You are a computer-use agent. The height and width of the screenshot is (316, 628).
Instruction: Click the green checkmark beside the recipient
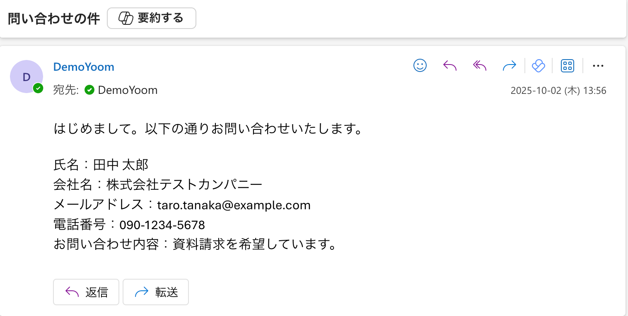[x=89, y=90]
